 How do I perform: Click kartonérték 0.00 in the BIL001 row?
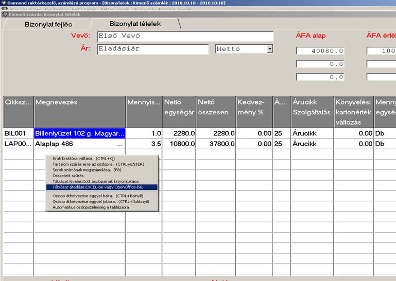click(354, 133)
